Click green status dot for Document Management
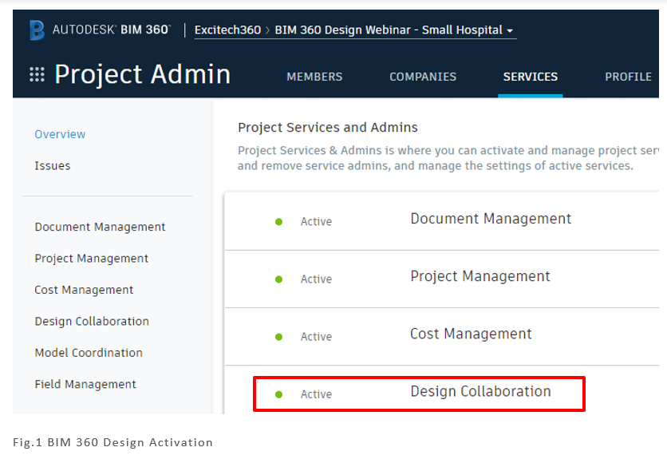The image size is (667, 459). (278, 222)
